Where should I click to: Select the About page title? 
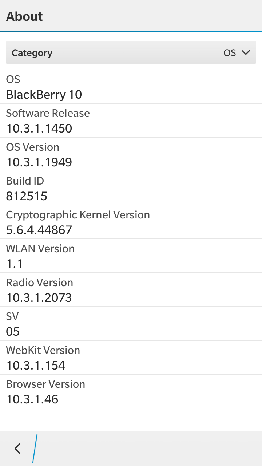[x=24, y=16]
